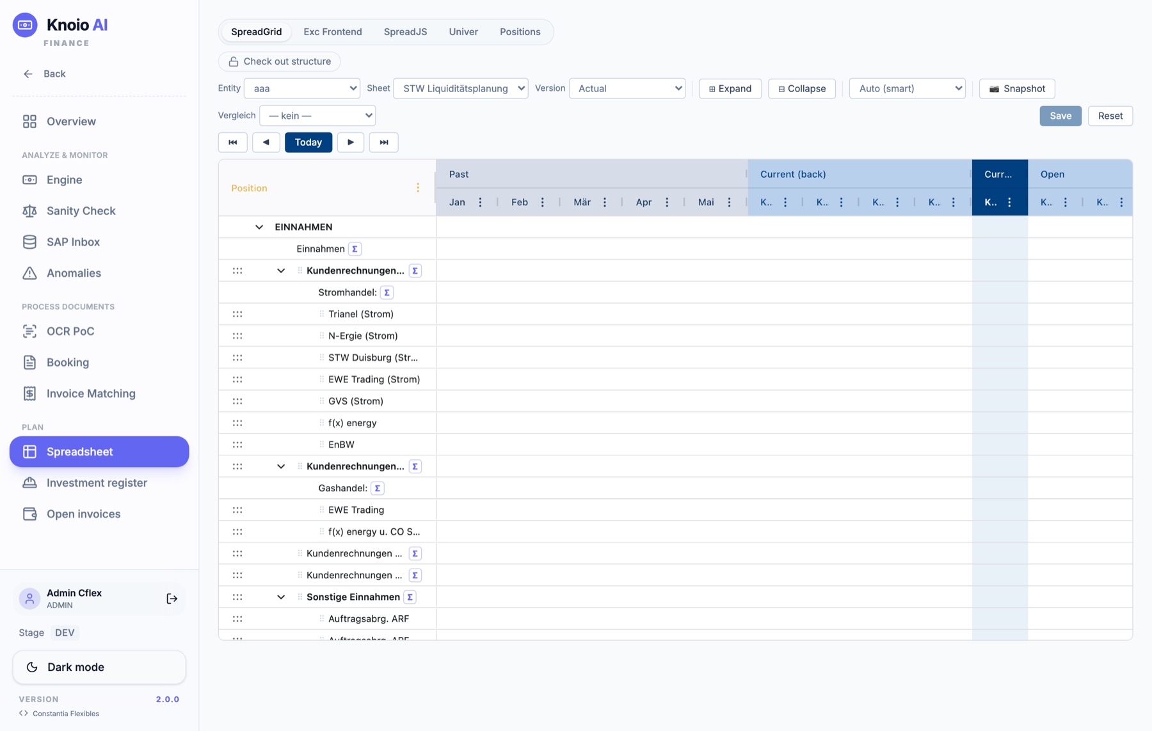
Task: Open the Entity dropdown
Action: click(x=302, y=88)
